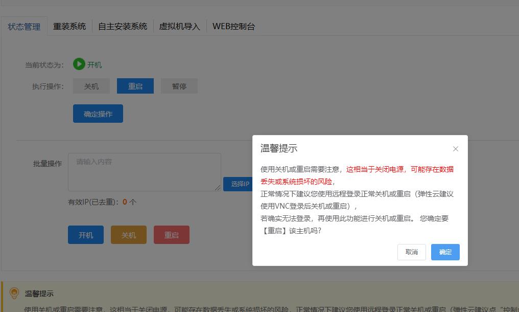Select the 关机 operation option
The width and height of the screenshot is (519, 312).
(x=91, y=86)
